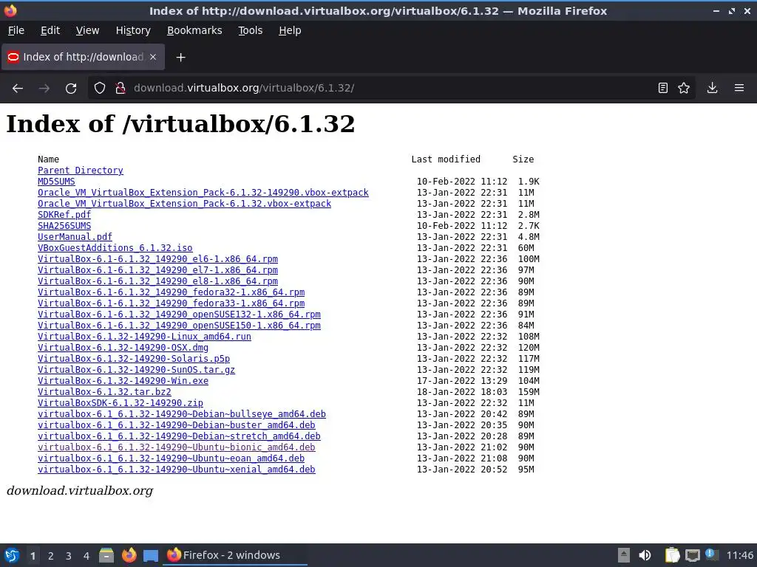Open a new tab with the plus button
757x567 pixels.
click(x=180, y=58)
